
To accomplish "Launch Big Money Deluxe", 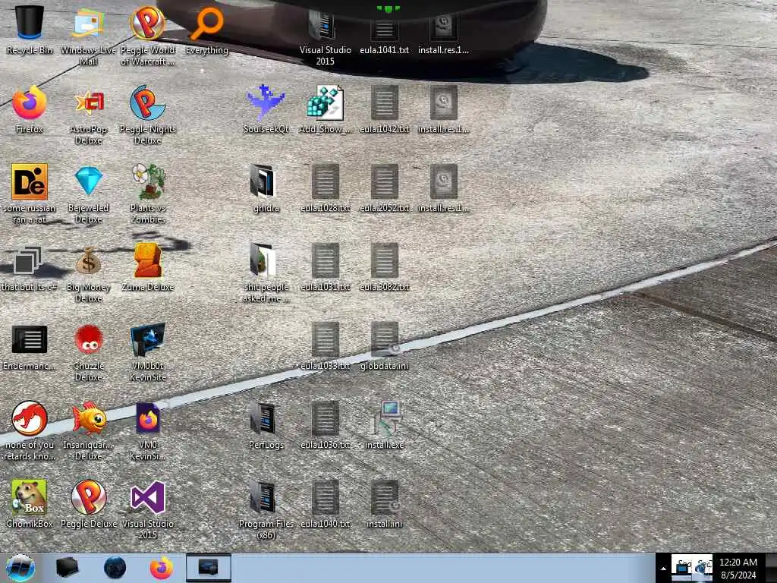I will [x=88, y=273].
